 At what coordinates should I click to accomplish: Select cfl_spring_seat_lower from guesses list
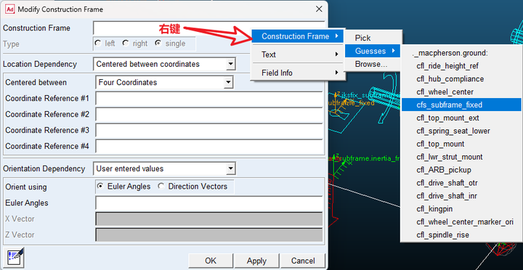pos(461,131)
